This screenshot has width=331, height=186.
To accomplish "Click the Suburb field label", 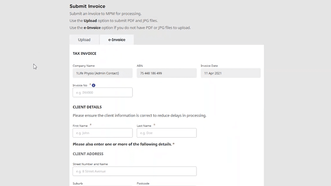I will pos(78,183).
